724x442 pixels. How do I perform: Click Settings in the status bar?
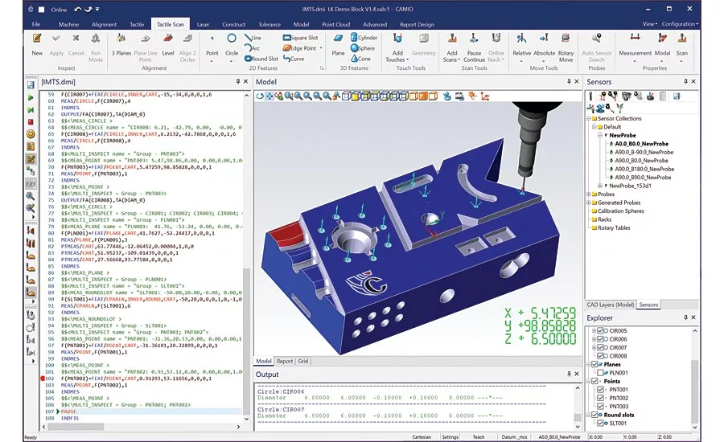coord(450,437)
